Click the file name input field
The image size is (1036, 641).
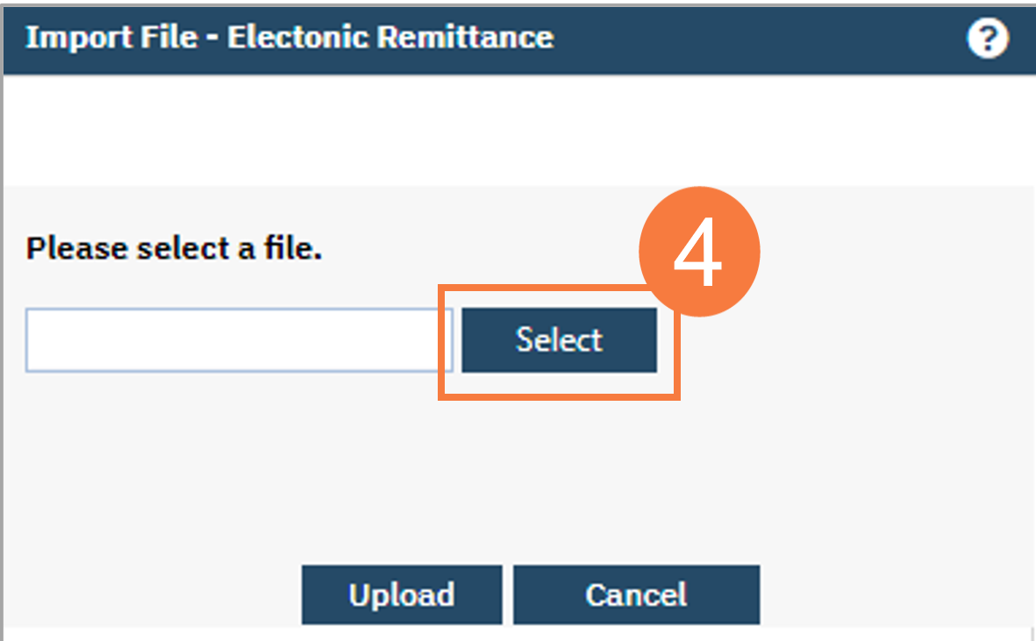[237, 339]
